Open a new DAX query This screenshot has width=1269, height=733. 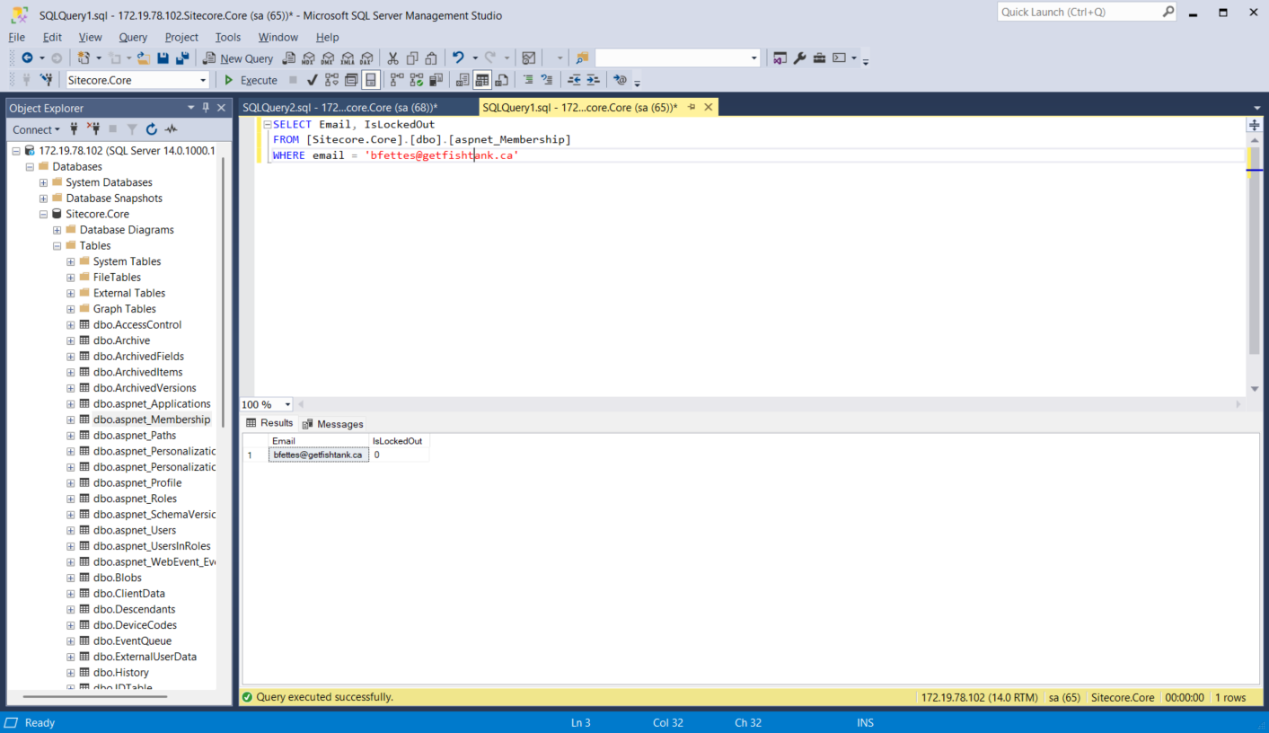point(367,57)
